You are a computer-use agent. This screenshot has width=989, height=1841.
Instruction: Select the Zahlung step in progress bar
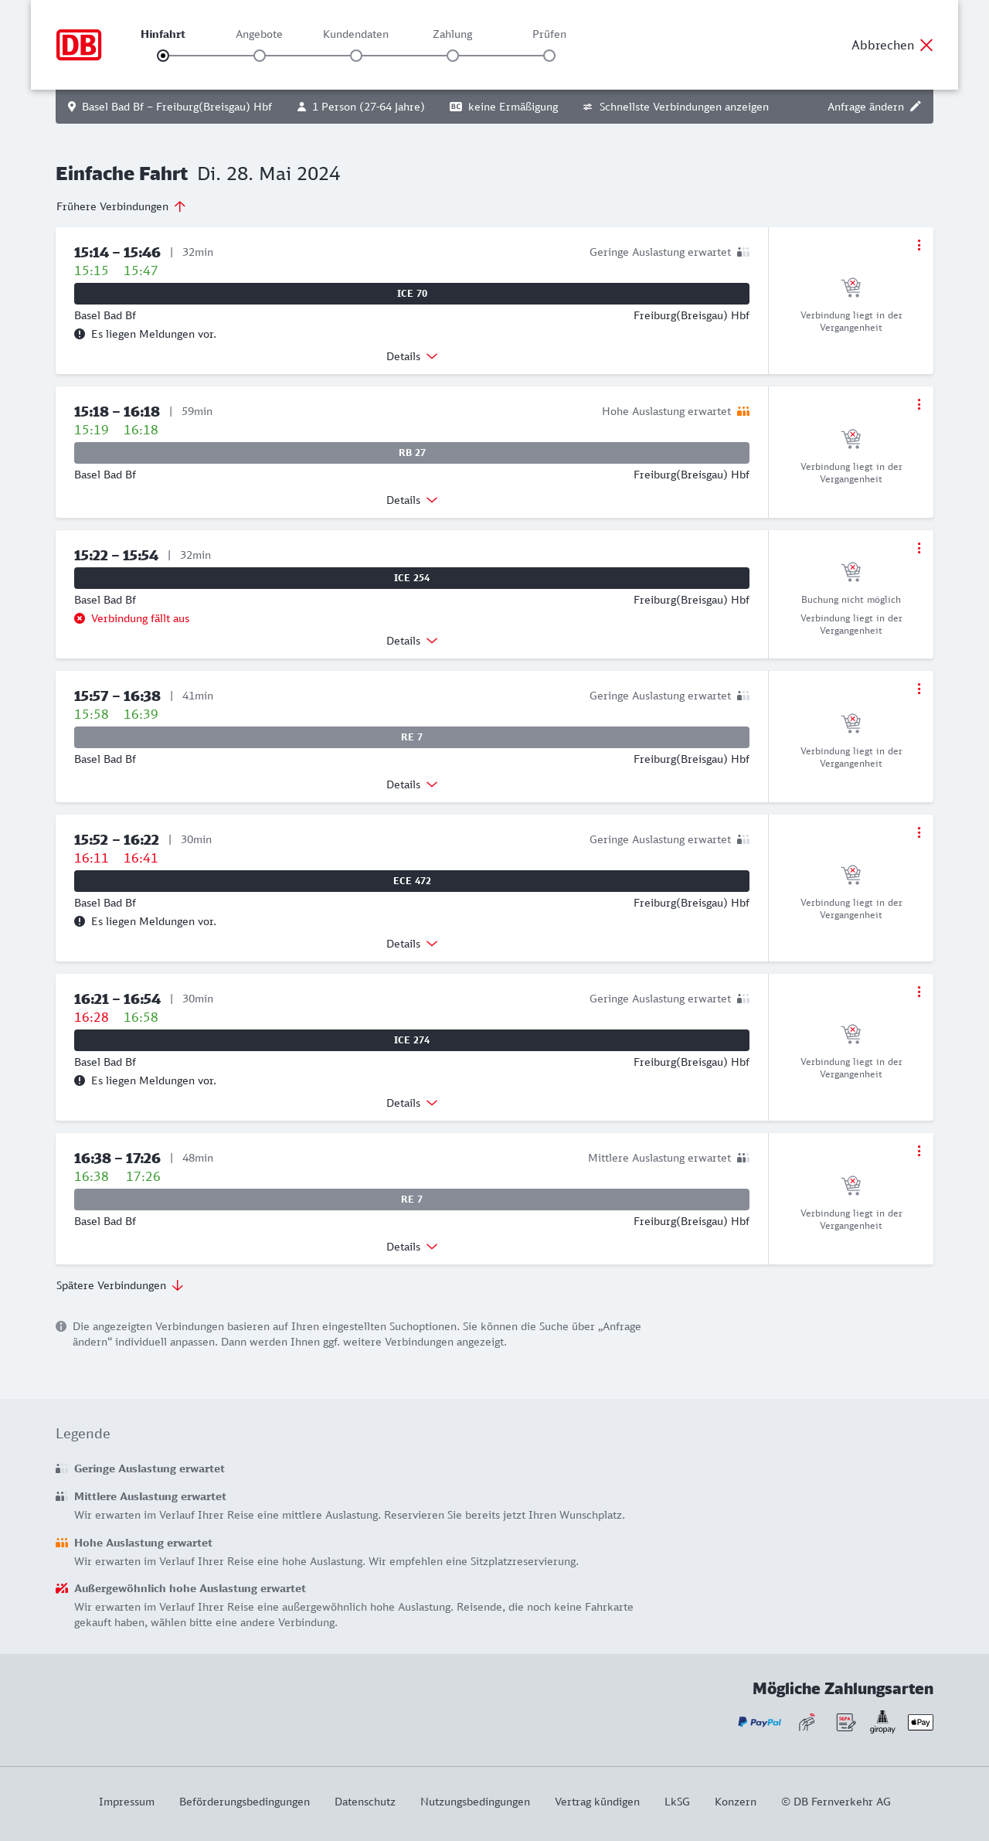pyautogui.click(x=453, y=55)
